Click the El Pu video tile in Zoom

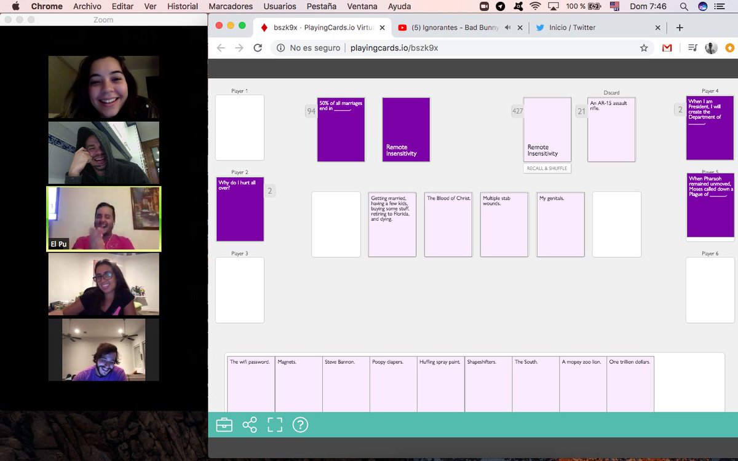(104, 219)
